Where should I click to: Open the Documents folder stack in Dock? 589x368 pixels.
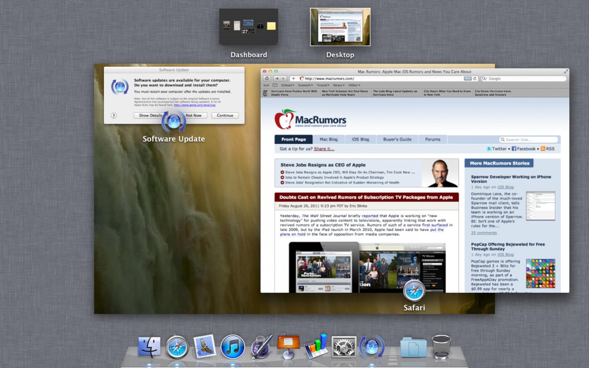(x=413, y=347)
